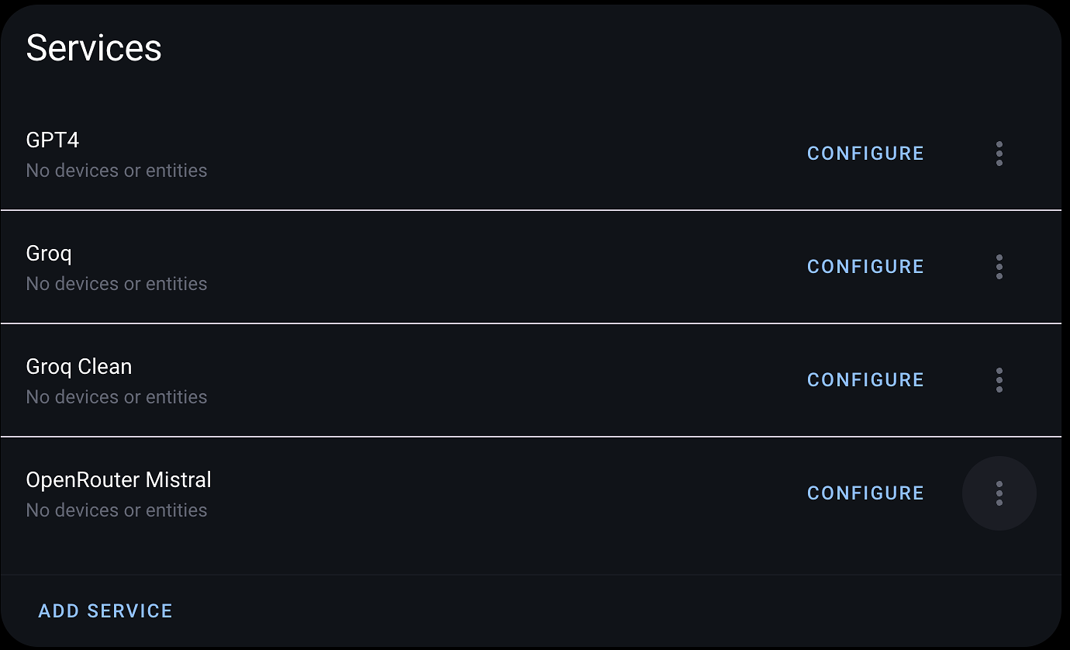Click the divider line directly below GPT4 row
The height and width of the screenshot is (650, 1070).
530,210
